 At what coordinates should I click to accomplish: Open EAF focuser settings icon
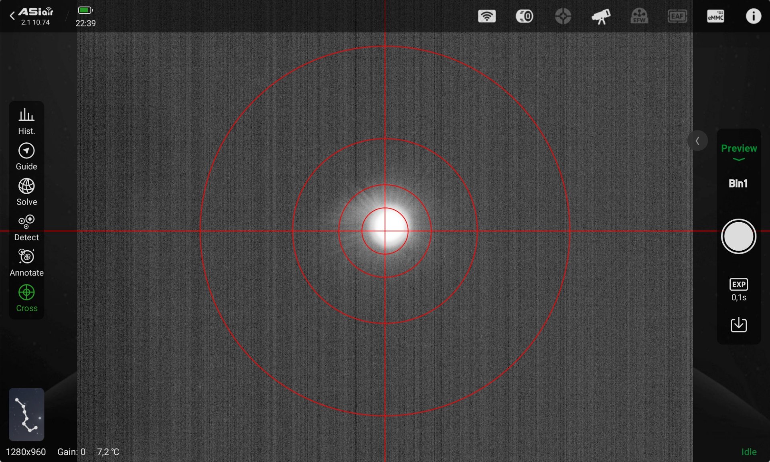tap(677, 16)
